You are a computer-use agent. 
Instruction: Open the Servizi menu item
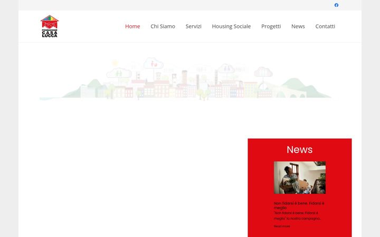point(193,26)
